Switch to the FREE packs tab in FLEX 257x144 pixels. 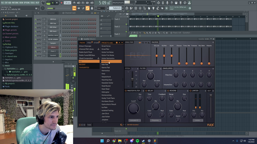[89, 43]
